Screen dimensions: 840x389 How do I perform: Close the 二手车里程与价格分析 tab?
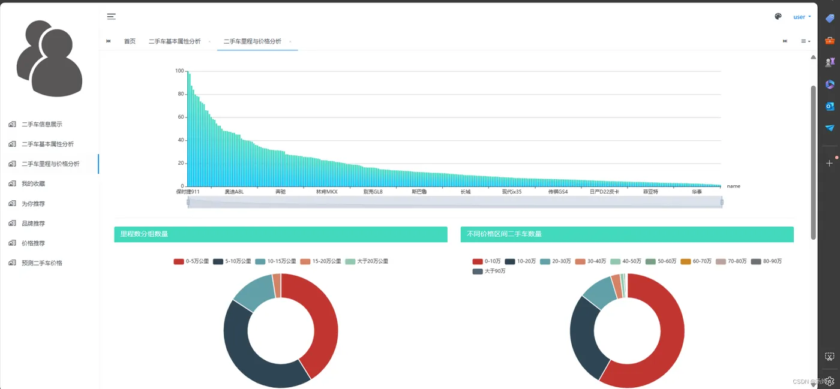click(x=290, y=41)
